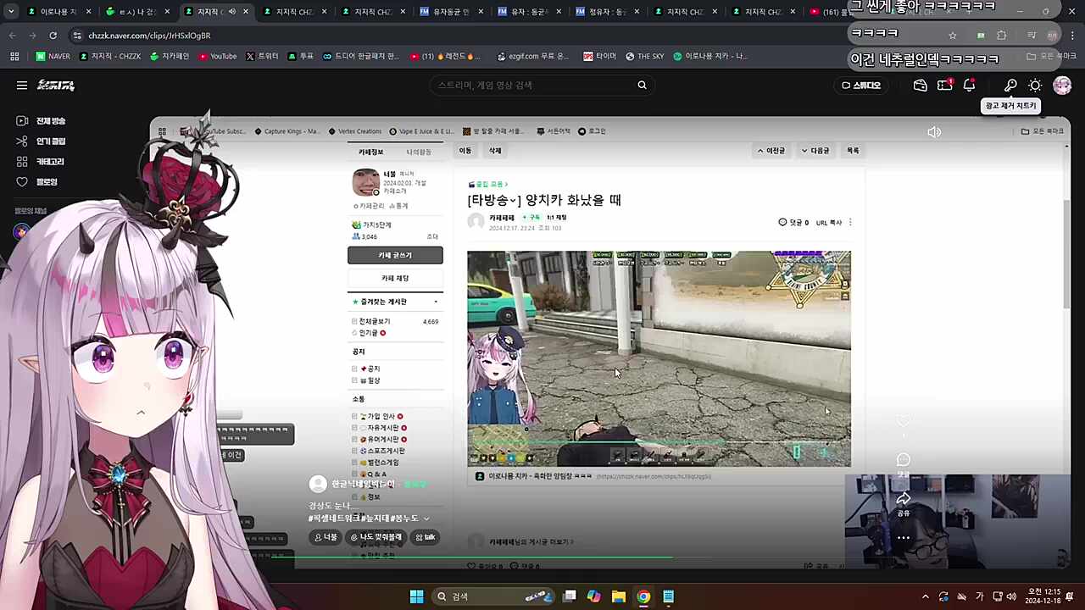Open 카테고리 in the sidebar
This screenshot has width=1085, height=610.
40,162
